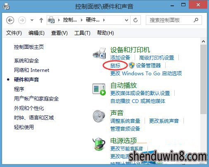Click the Power Options battery icon
Image resolution: width=209 pixels, height=167 pixels.
(x=99, y=144)
